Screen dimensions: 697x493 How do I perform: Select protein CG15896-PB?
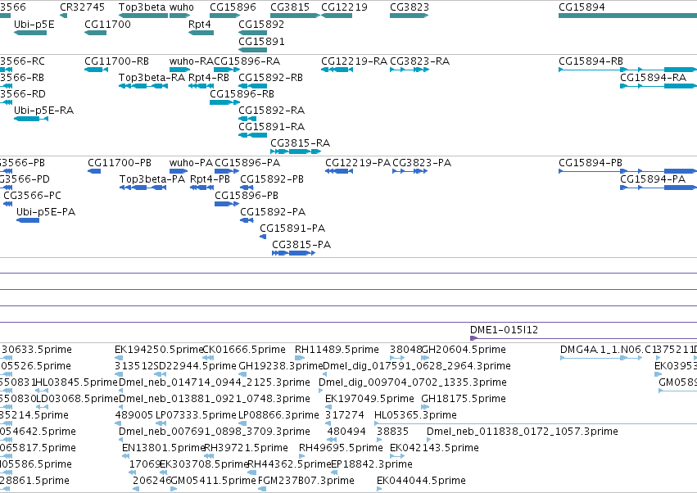tap(227, 204)
